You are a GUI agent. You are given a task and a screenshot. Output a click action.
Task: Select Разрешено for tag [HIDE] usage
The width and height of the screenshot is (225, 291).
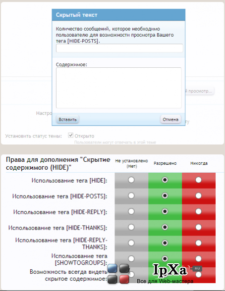coord(165,180)
